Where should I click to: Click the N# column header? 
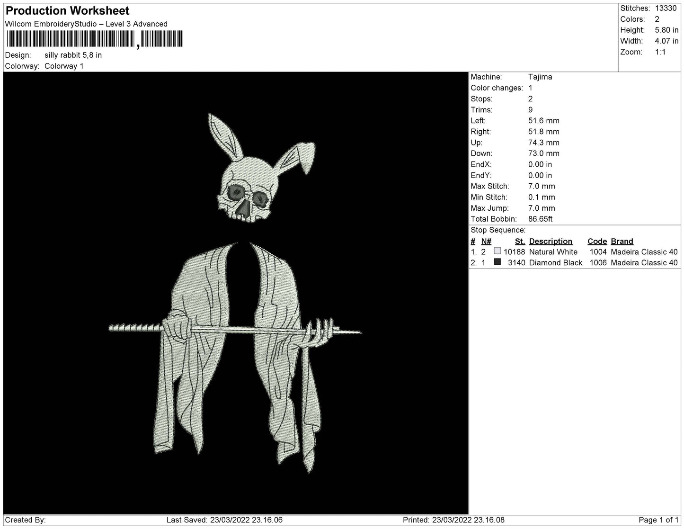point(486,241)
